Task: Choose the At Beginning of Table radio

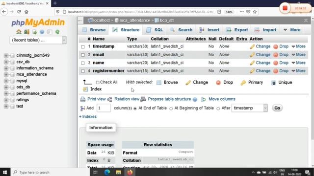Action: coord(171,109)
